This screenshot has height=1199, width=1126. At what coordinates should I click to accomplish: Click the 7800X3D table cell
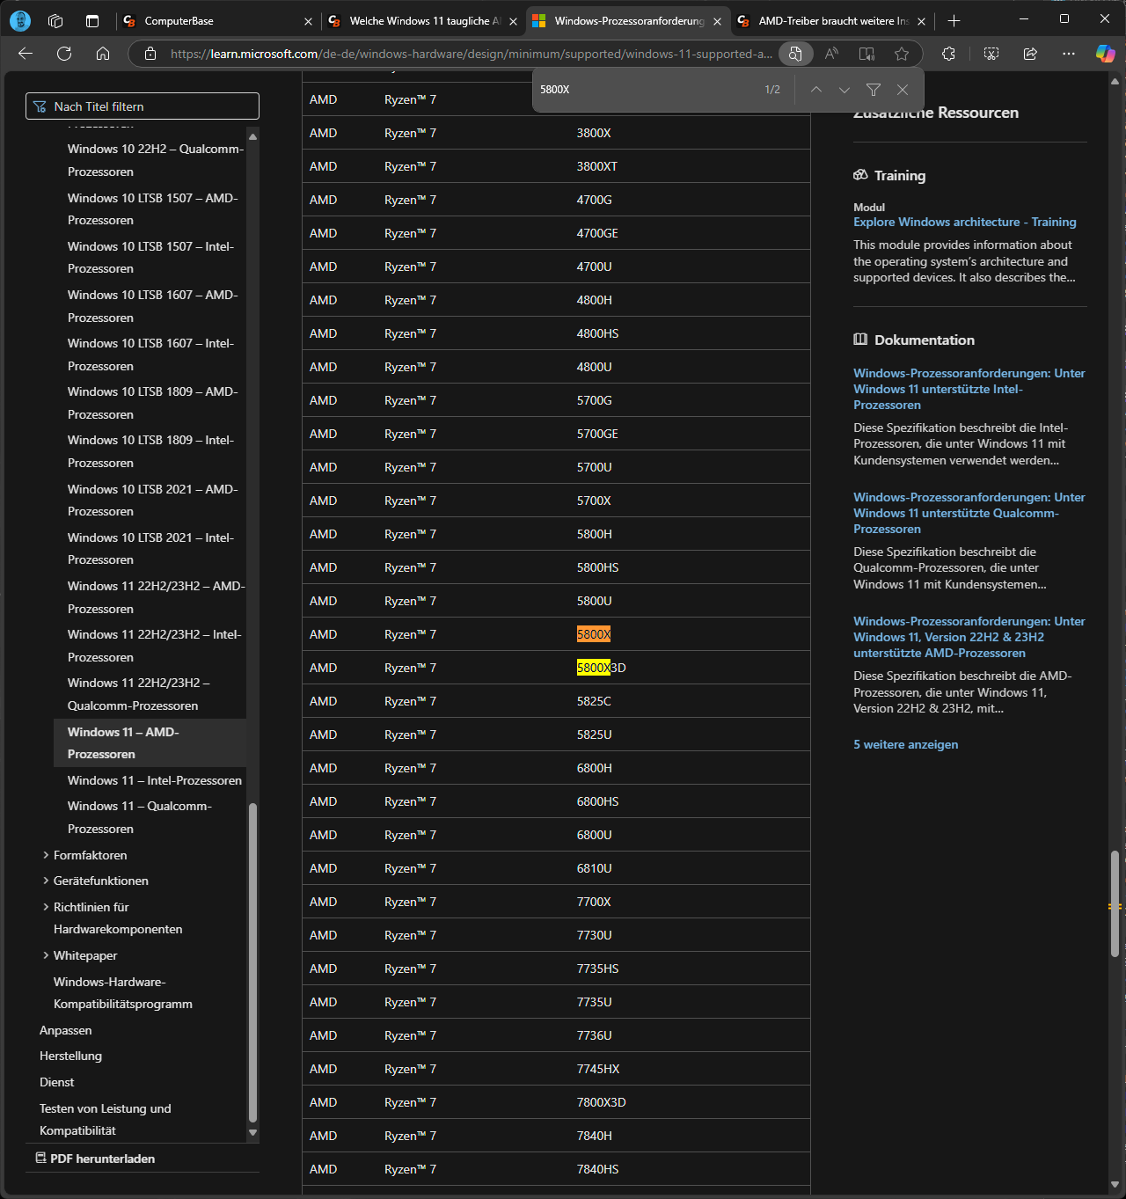602,1102
